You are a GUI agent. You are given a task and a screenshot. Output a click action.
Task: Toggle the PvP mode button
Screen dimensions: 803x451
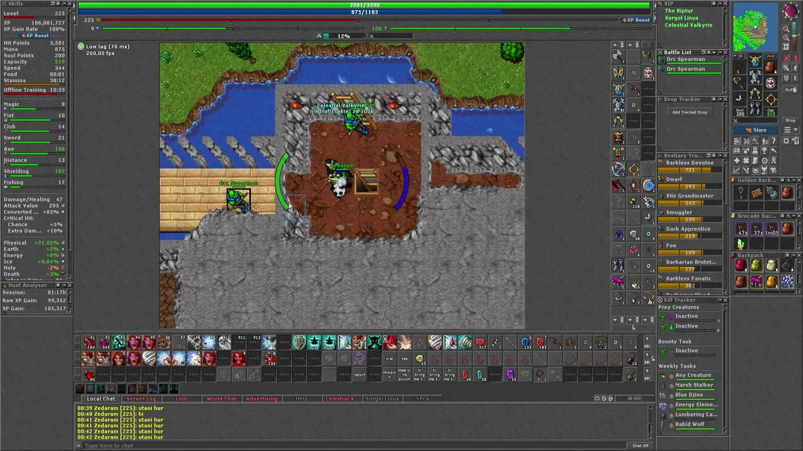click(x=790, y=90)
